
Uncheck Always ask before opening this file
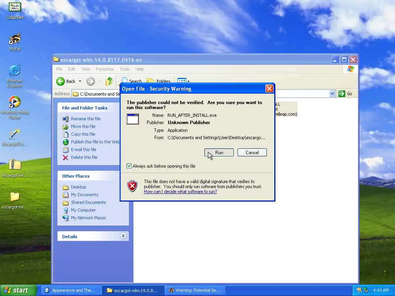pos(129,166)
